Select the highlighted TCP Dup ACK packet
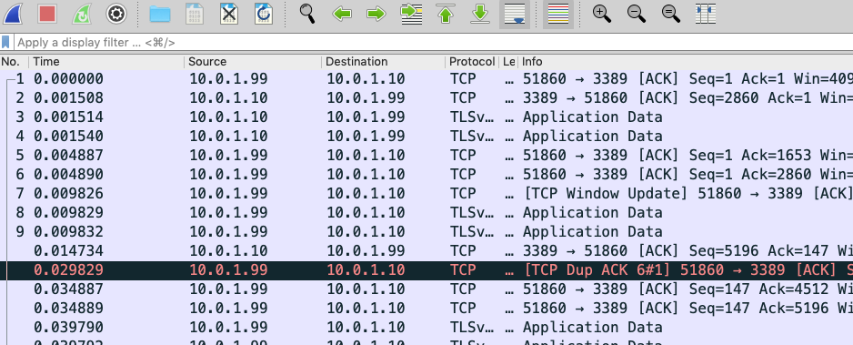 click(x=426, y=270)
